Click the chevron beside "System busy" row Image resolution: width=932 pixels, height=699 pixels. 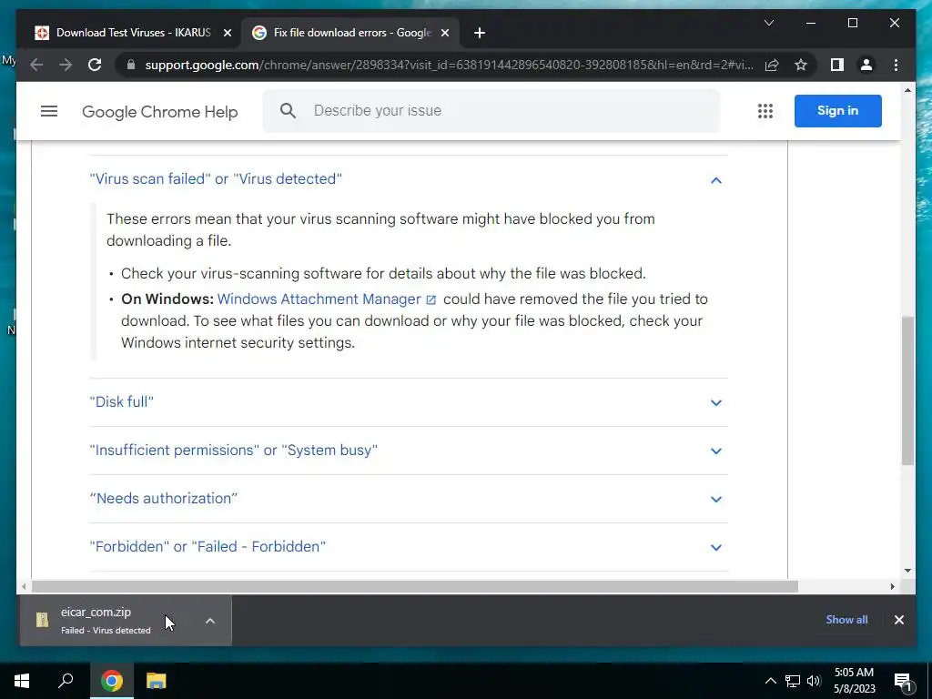715,451
